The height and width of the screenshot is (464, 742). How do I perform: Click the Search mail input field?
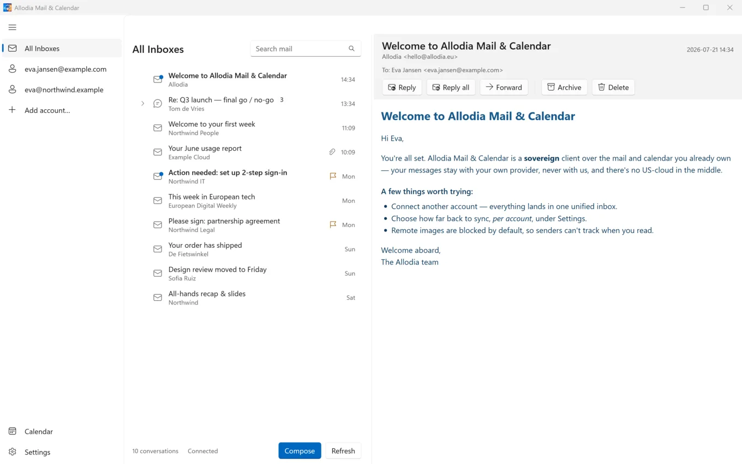306,49
